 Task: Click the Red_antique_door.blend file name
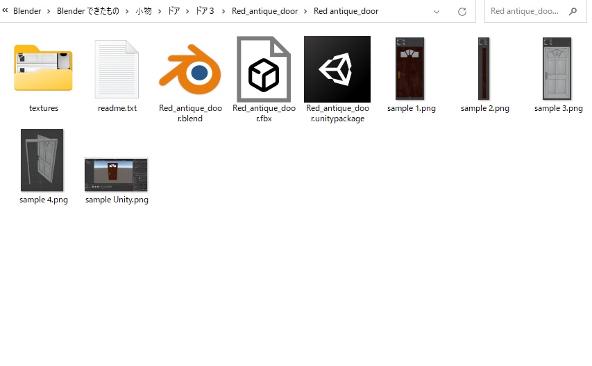pos(190,113)
